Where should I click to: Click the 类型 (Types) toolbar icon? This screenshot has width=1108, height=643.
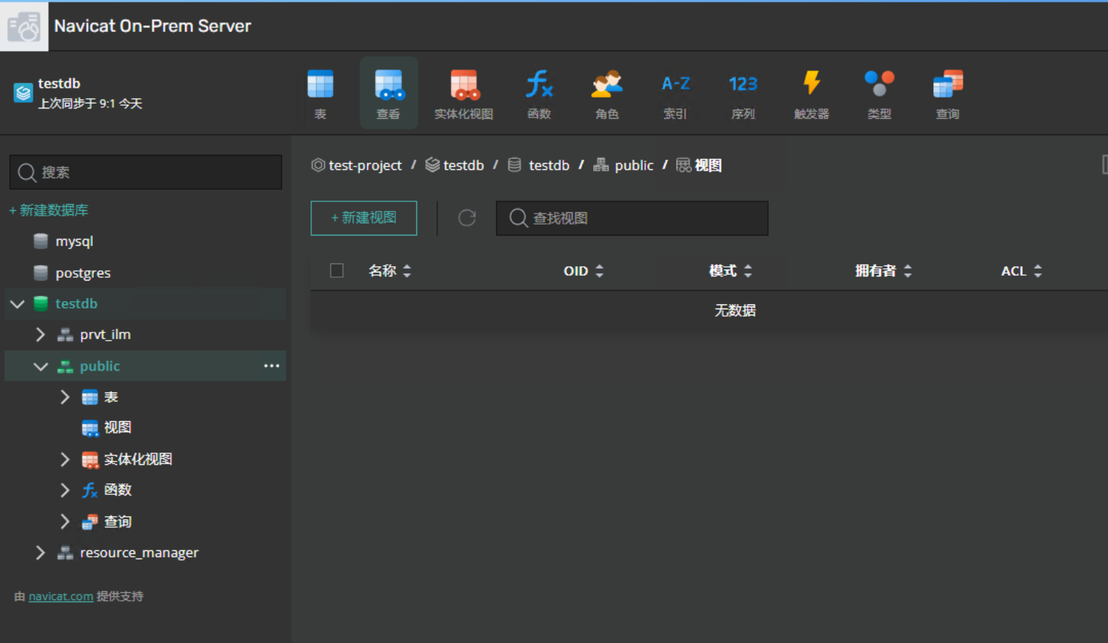(x=879, y=94)
